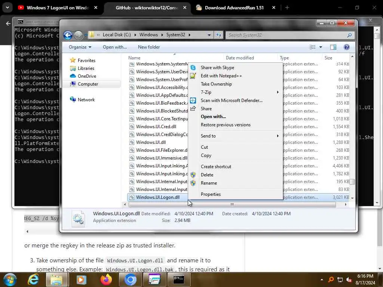The height and width of the screenshot is (287, 383).
Task: Sort by the Name column header
Action: tap(134, 58)
